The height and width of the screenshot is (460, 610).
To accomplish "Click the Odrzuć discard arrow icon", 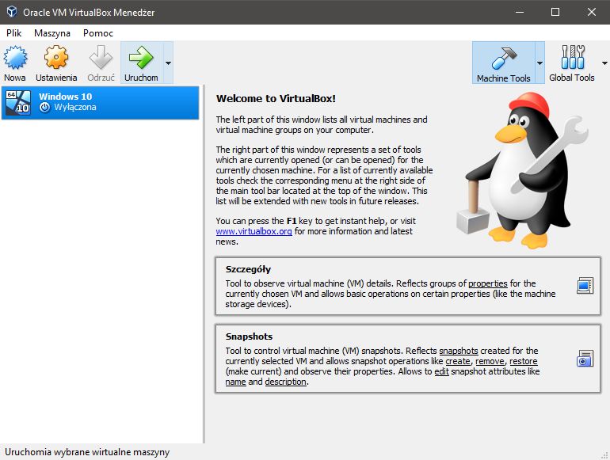I will (101, 58).
